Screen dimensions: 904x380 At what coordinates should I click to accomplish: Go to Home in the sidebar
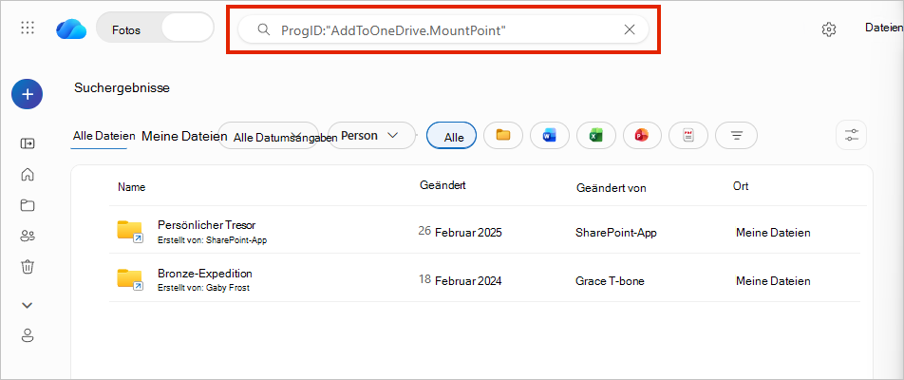(28, 174)
